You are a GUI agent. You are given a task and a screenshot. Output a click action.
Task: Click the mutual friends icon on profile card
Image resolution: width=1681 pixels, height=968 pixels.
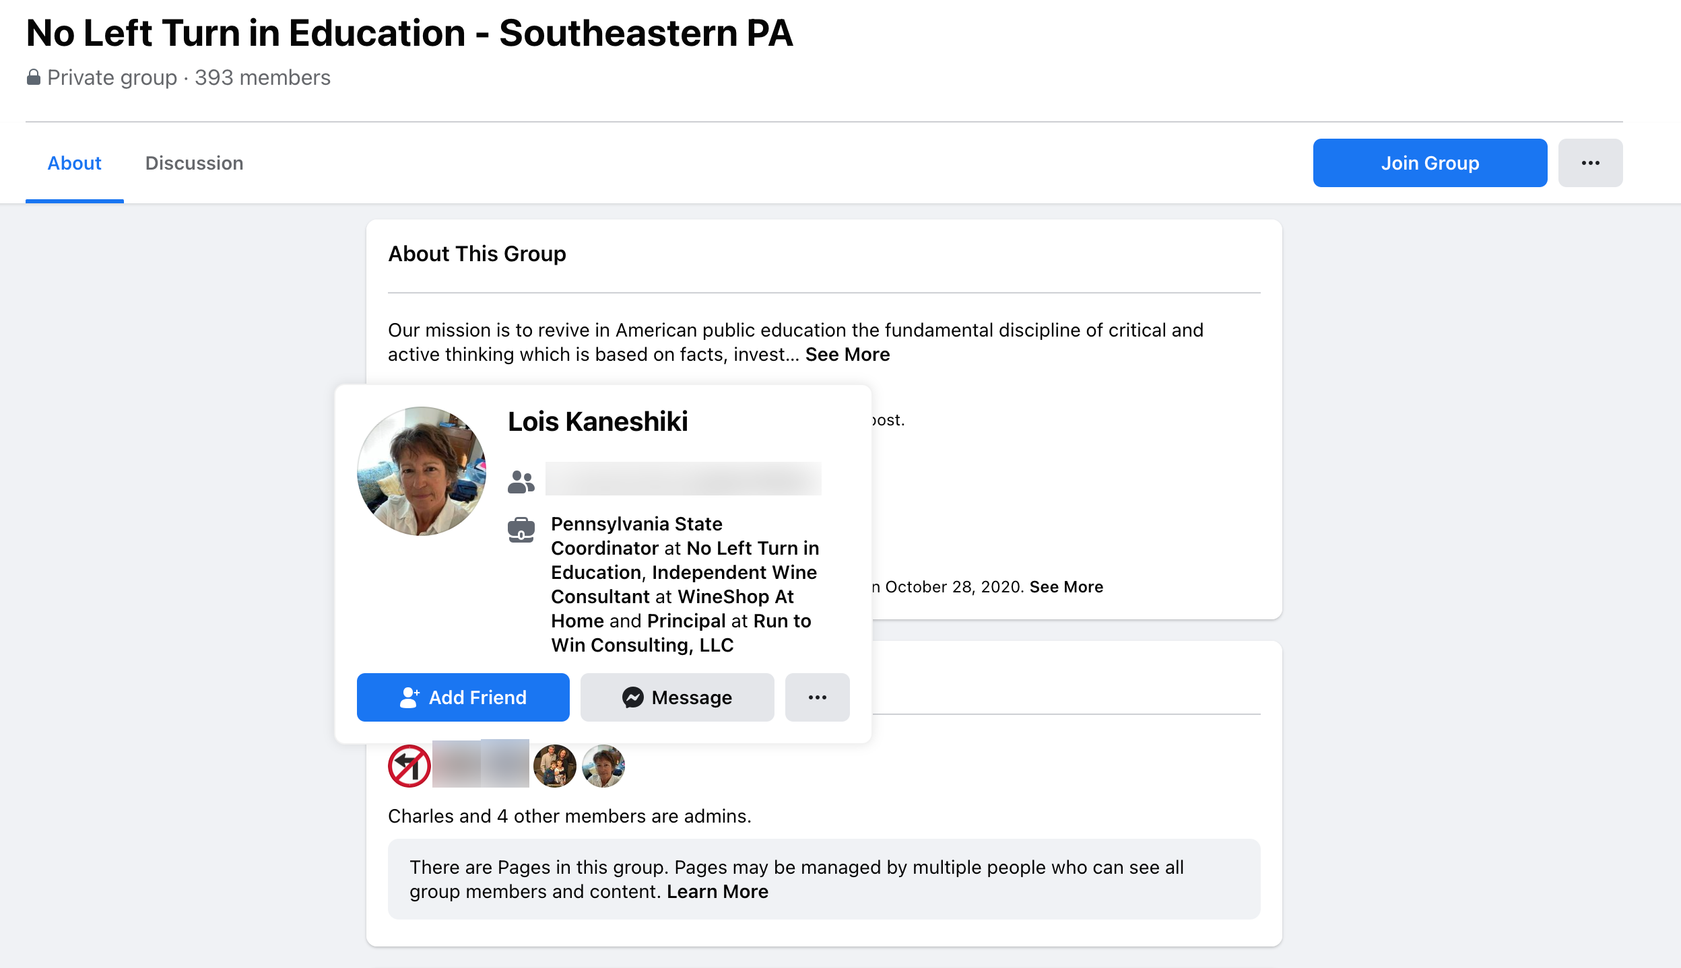point(521,480)
